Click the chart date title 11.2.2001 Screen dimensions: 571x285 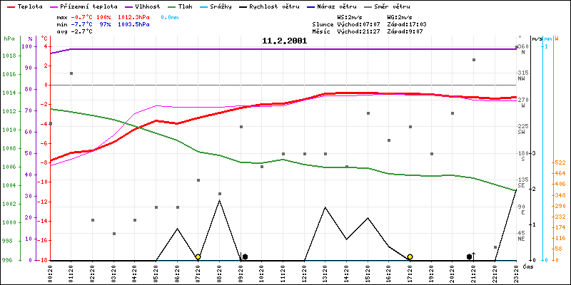(x=285, y=41)
